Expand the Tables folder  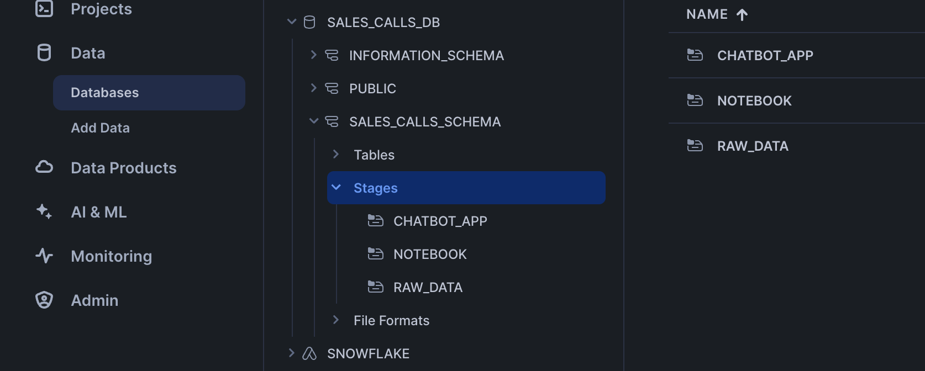click(x=335, y=154)
